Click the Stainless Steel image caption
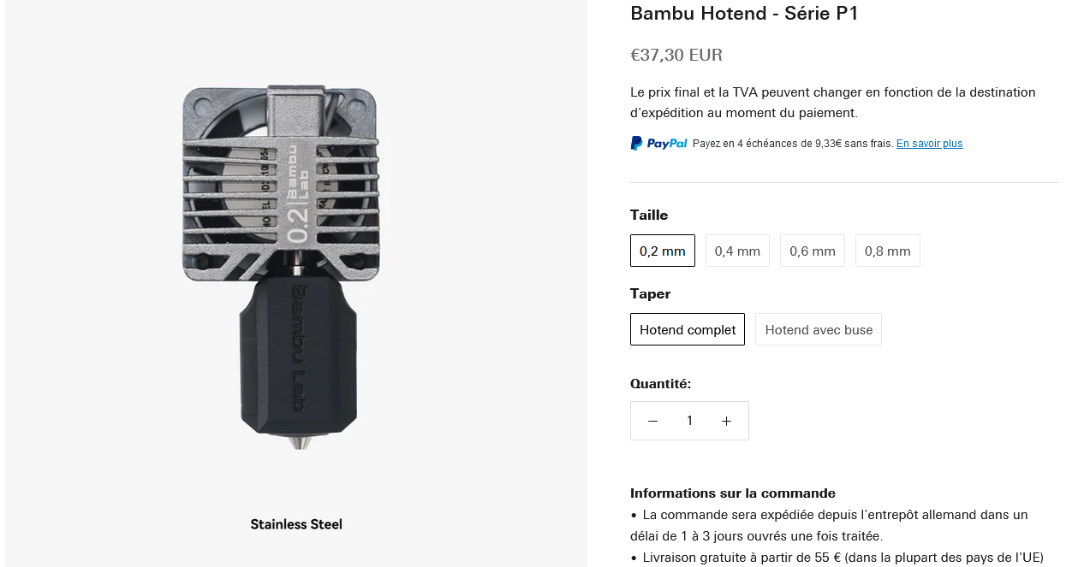 tap(296, 524)
